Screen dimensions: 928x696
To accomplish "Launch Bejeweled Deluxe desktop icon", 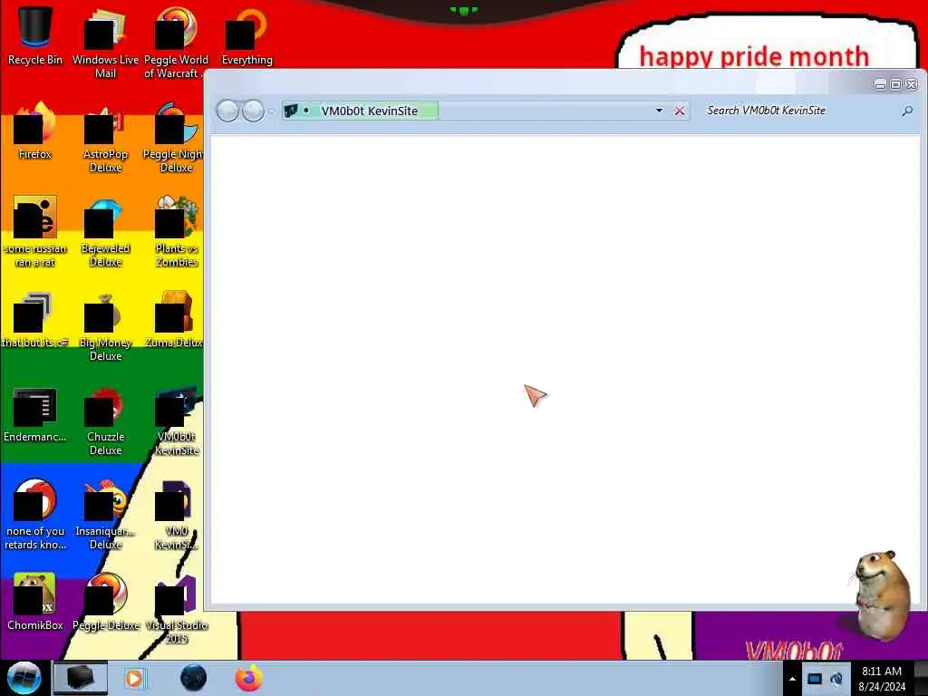I will [x=105, y=231].
